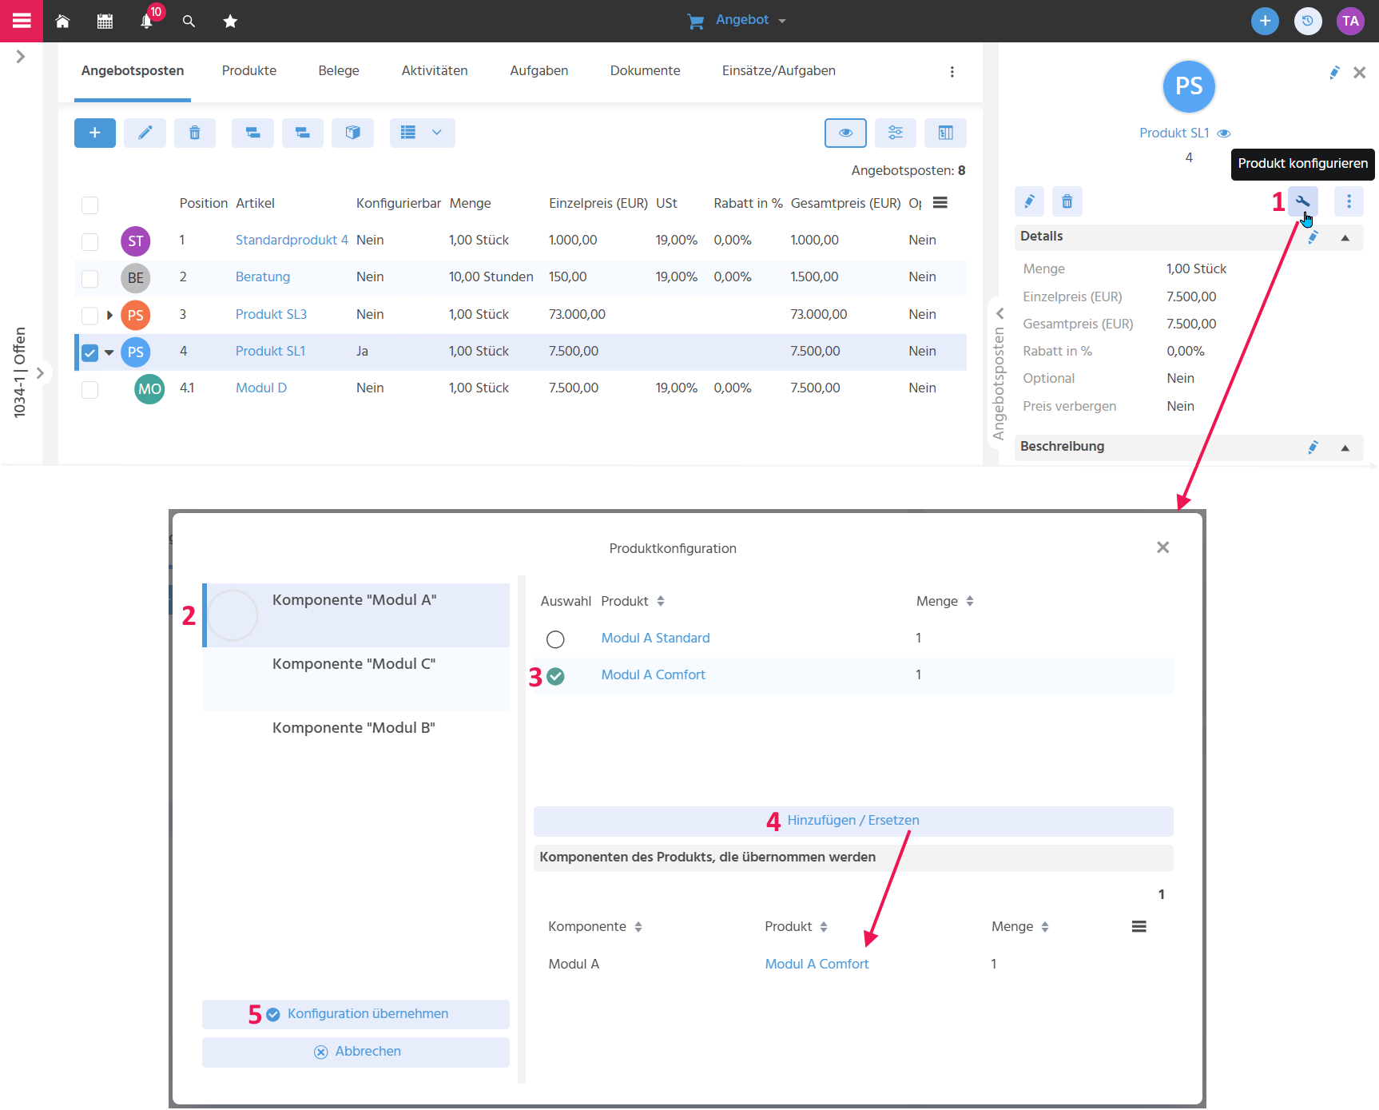This screenshot has height=1110, width=1379.
Task: Click the package box toolbar icon
Action: pos(352,133)
